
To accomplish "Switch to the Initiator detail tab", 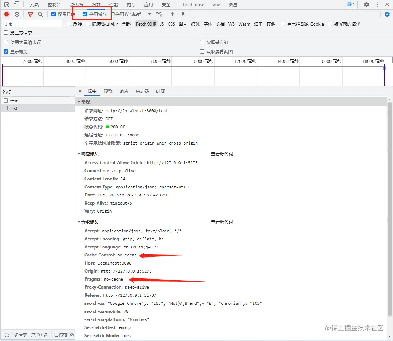I will point(142,91).
